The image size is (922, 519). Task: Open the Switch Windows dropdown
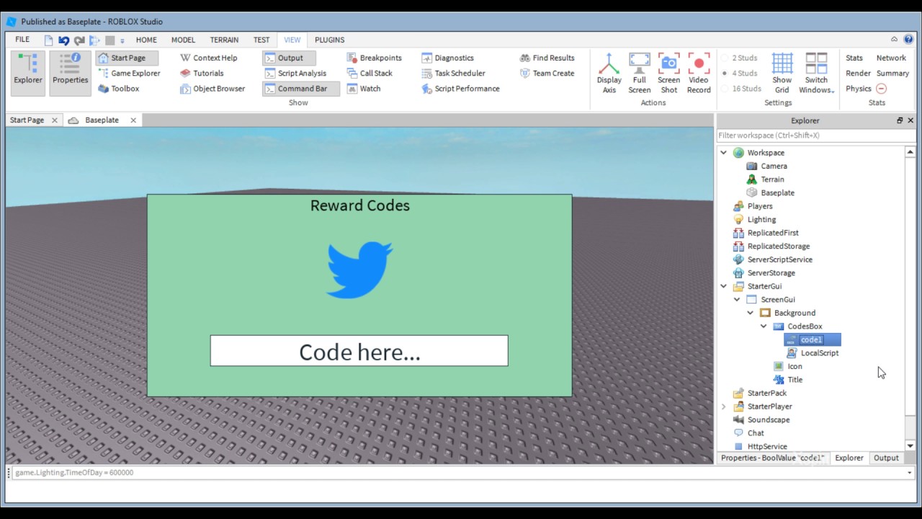coord(816,73)
